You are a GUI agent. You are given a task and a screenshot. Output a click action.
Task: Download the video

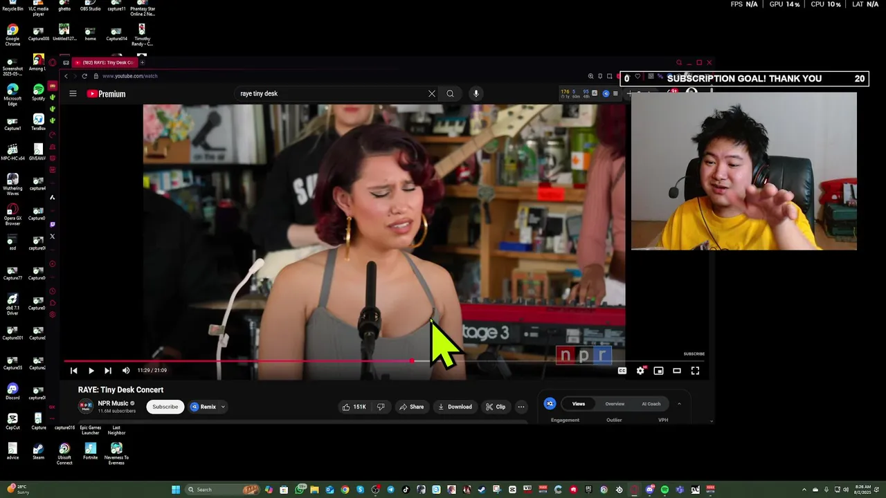455,407
